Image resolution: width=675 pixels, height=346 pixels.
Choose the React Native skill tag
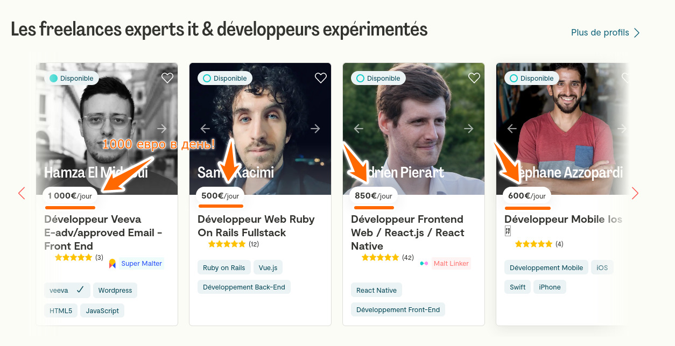[x=376, y=291]
